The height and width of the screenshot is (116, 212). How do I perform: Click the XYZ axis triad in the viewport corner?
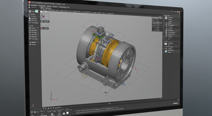(51, 97)
